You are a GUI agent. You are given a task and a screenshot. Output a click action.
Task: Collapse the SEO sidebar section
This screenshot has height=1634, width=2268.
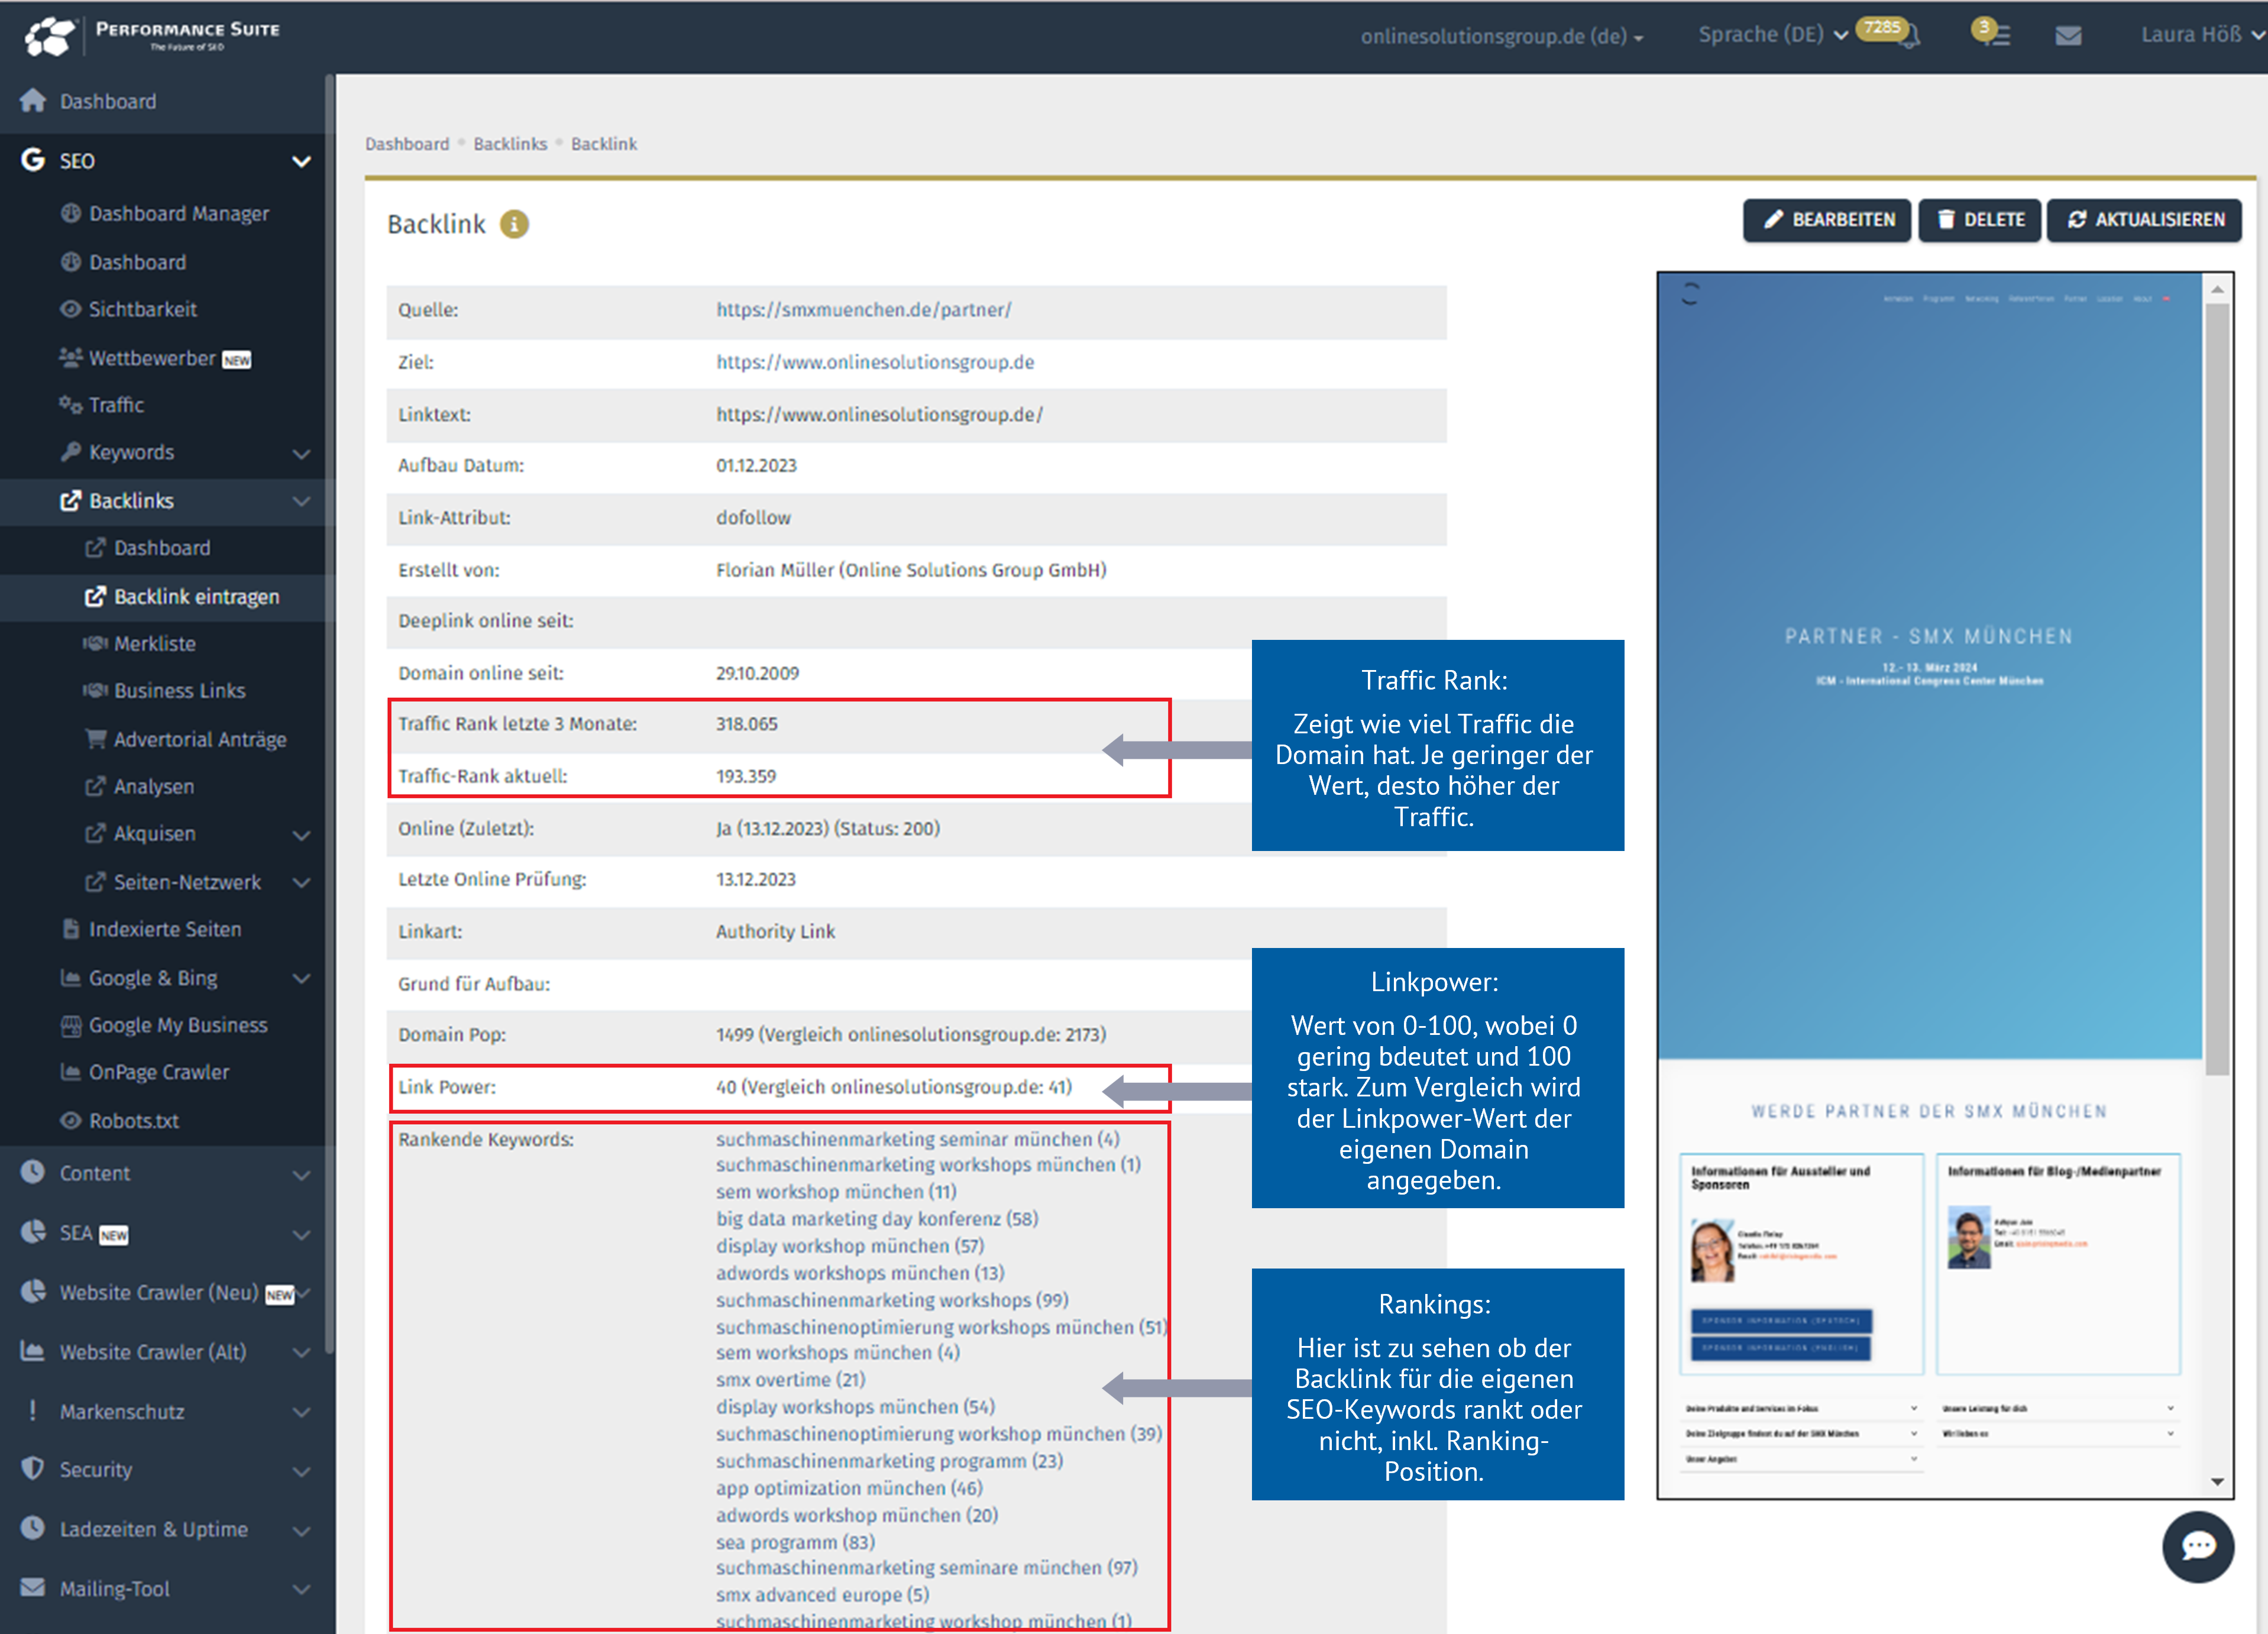tap(301, 161)
